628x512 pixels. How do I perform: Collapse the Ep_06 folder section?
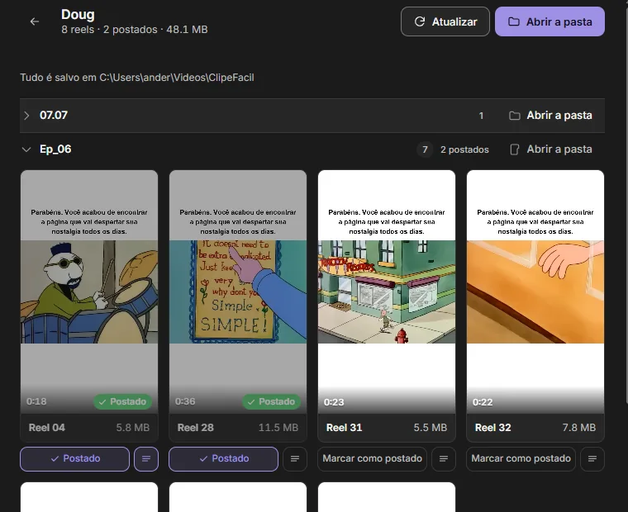point(26,149)
